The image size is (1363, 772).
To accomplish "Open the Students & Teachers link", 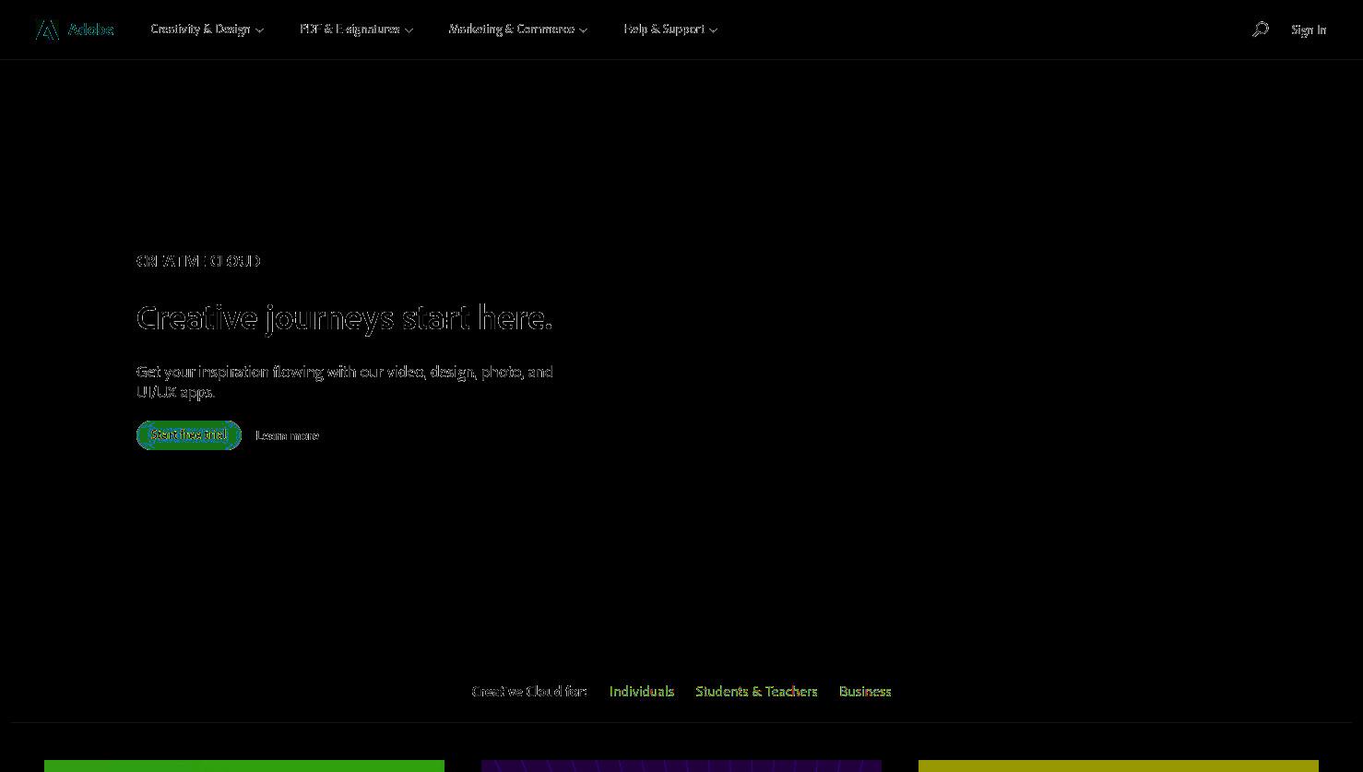I will pyautogui.click(x=756, y=692).
